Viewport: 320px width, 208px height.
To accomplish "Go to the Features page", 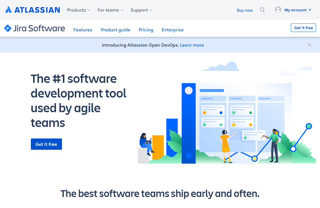I will 83,30.
